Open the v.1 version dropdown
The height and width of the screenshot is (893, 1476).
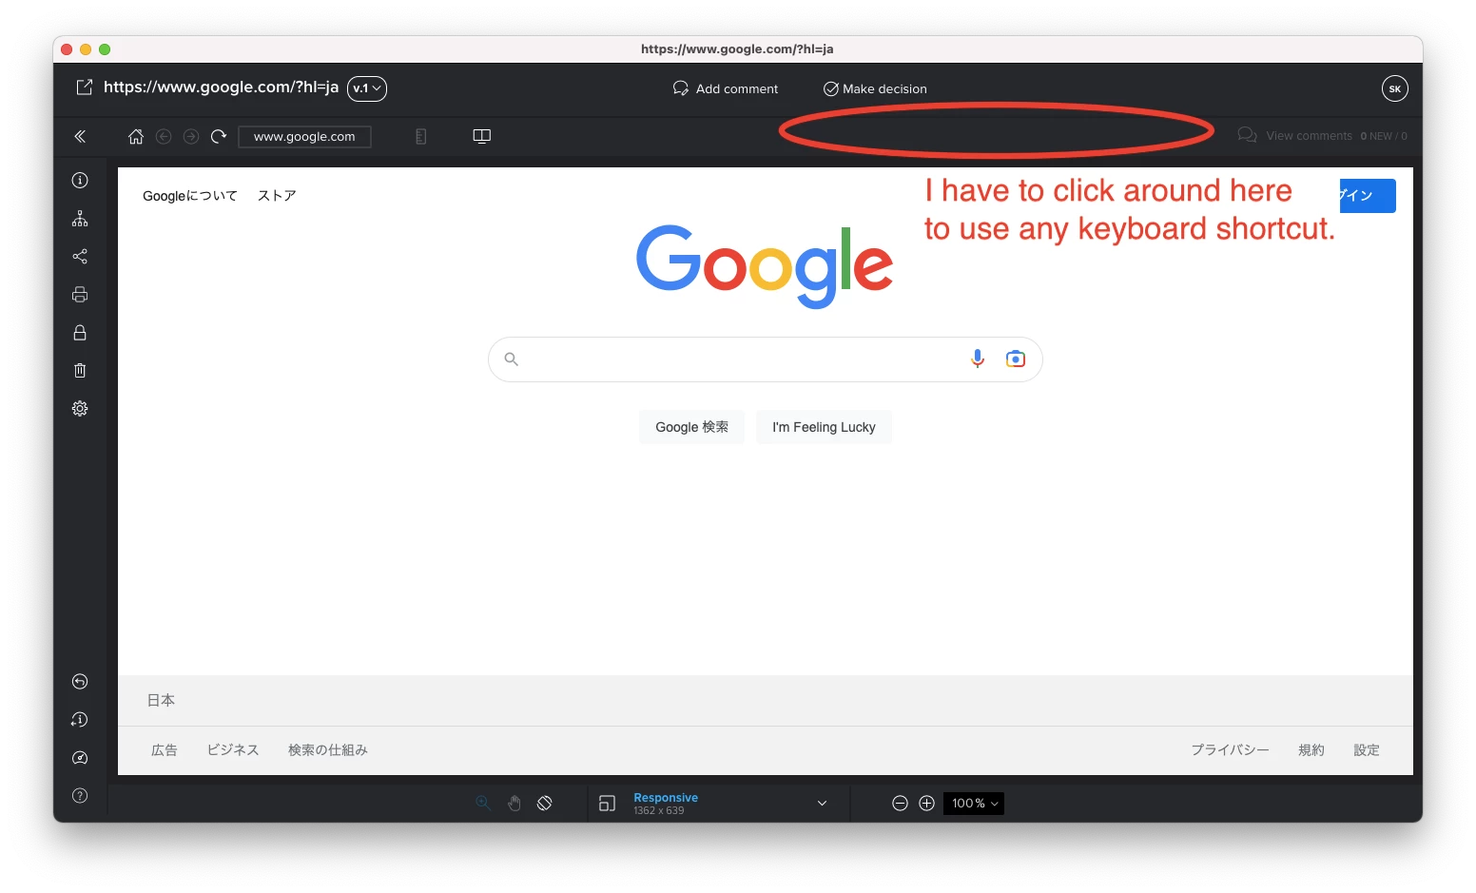[367, 88]
